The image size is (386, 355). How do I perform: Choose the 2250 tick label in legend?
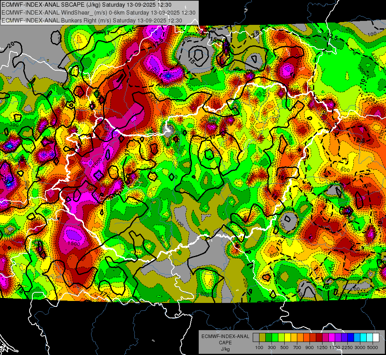347,348
